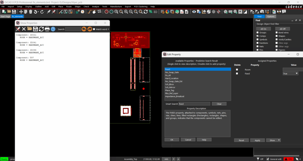Open the 3D viewer icon

click(x=155, y=12)
